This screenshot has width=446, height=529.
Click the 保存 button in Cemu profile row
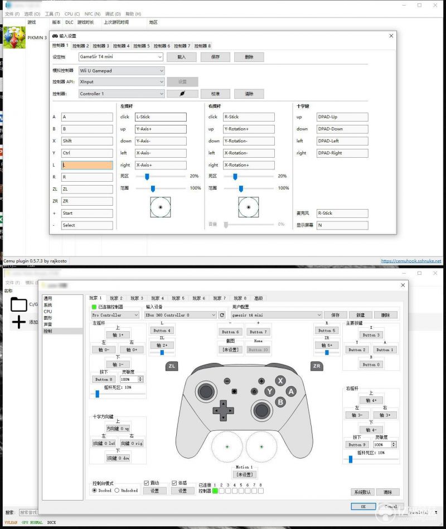tap(215, 57)
